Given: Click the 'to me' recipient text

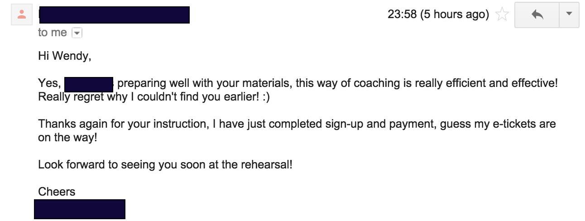Looking at the screenshot, I should (52, 33).
